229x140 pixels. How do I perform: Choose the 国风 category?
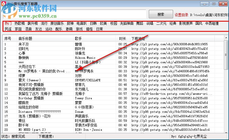(199, 23)
